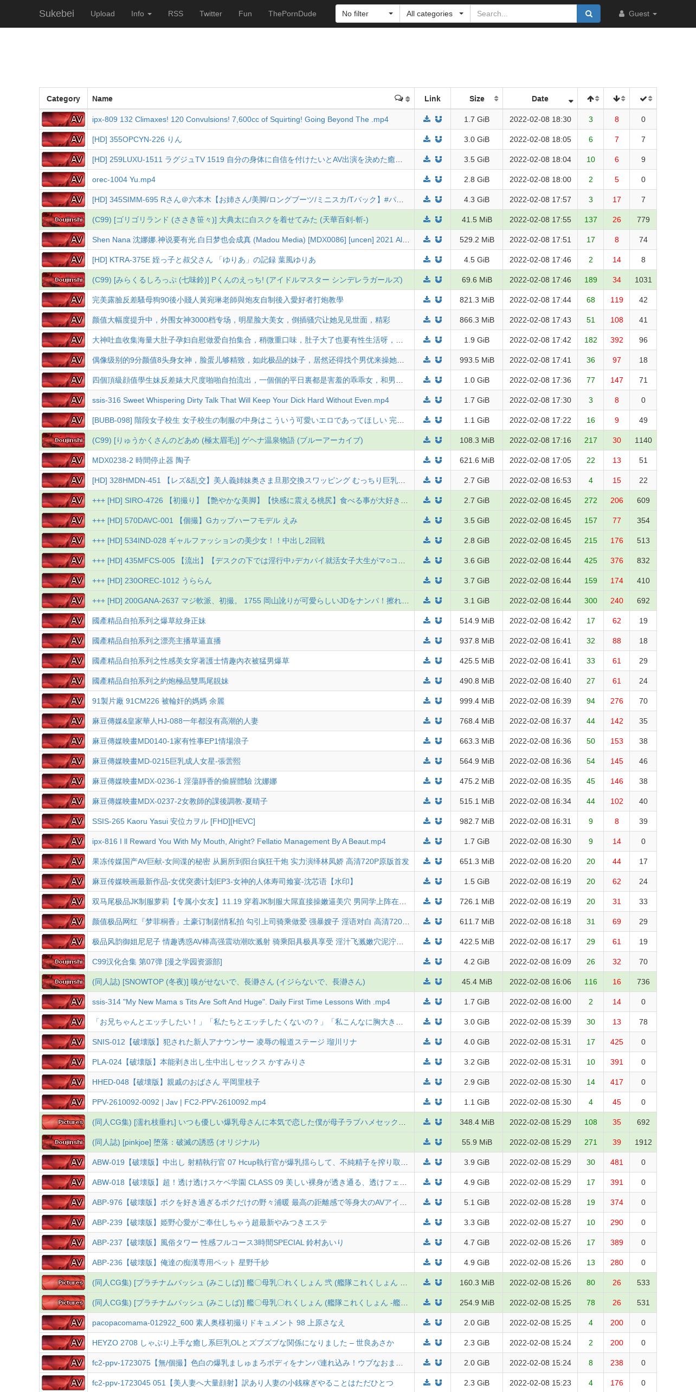Screen dimensions: 696x1392
Task: Click the Category column header
Action: point(63,99)
